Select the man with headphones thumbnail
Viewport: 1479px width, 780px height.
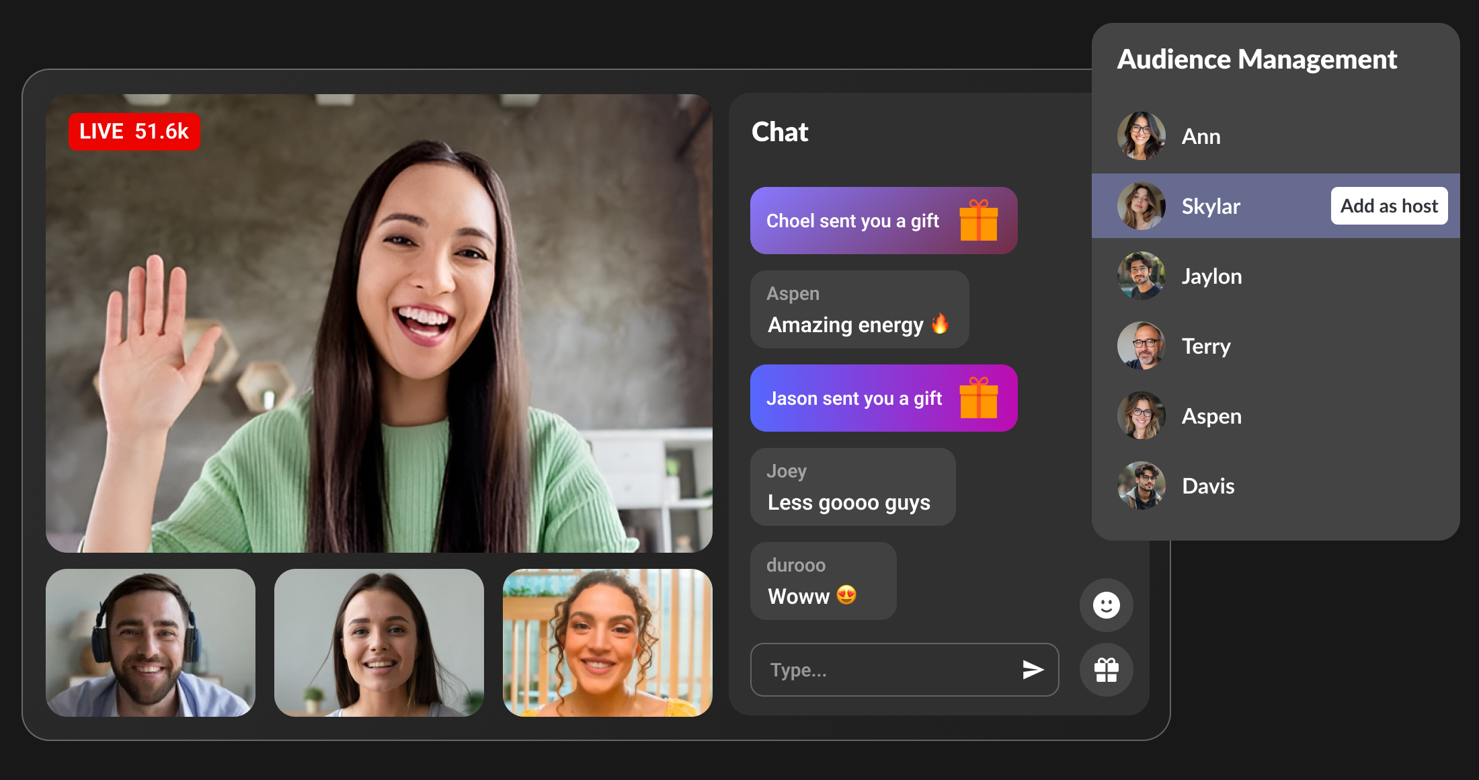tap(151, 643)
